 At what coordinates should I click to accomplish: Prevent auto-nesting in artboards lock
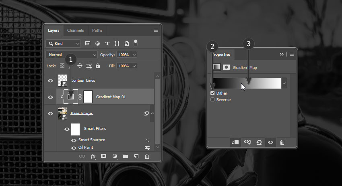tap(89, 66)
